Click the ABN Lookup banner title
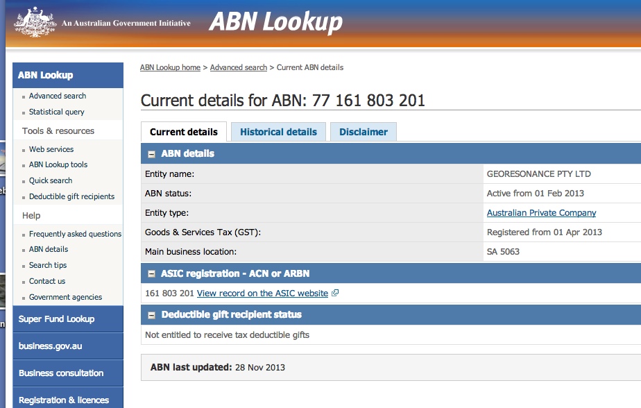The height and width of the screenshot is (408, 641). [276, 22]
